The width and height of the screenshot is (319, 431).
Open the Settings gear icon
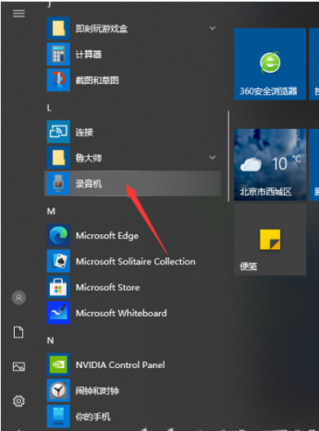pyautogui.click(x=19, y=401)
